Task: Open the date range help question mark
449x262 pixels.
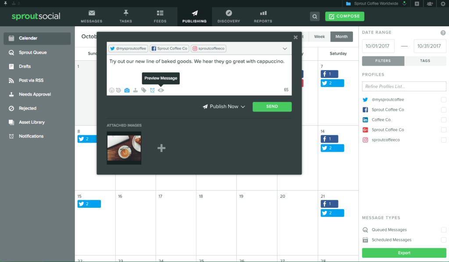Action: point(443,32)
